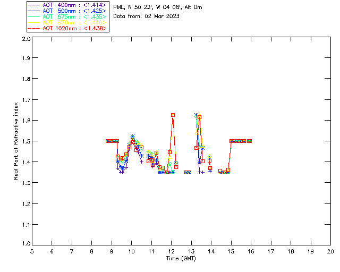Click the 'Time (GMT)' axis label
340x272 pixels.
point(181,258)
